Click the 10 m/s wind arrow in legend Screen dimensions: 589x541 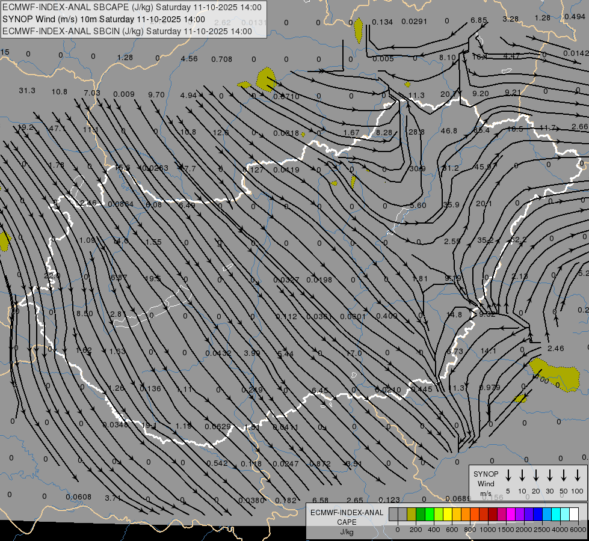(522, 475)
